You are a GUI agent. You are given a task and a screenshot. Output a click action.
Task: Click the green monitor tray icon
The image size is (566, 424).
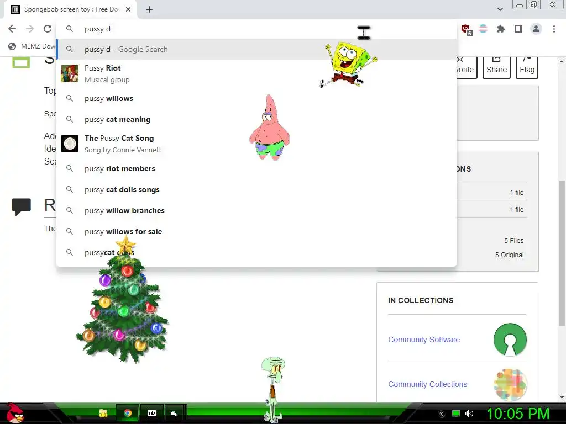tap(456, 414)
